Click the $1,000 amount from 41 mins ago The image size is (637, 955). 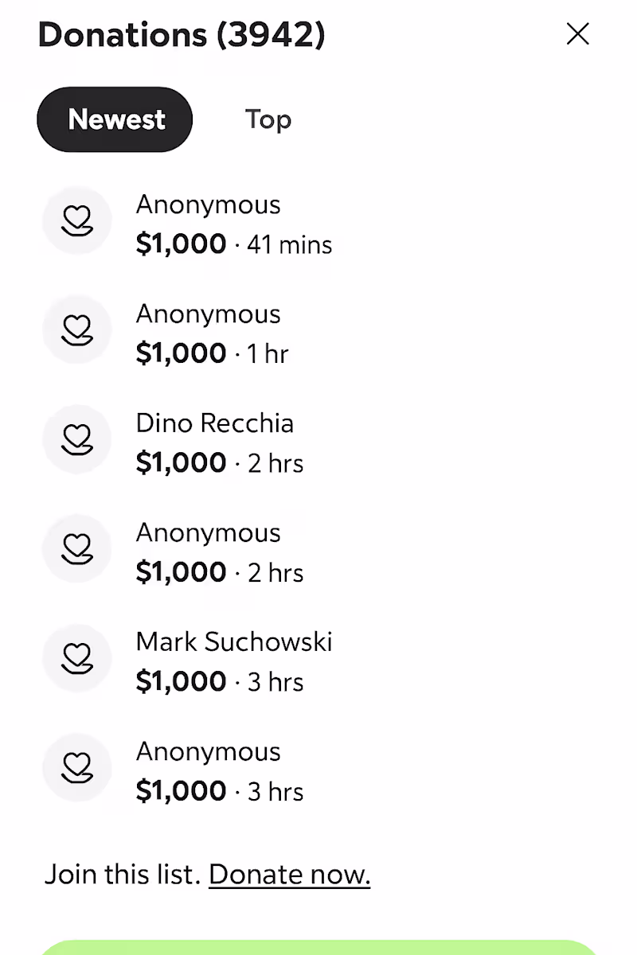pyautogui.click(x=182, y=244)
